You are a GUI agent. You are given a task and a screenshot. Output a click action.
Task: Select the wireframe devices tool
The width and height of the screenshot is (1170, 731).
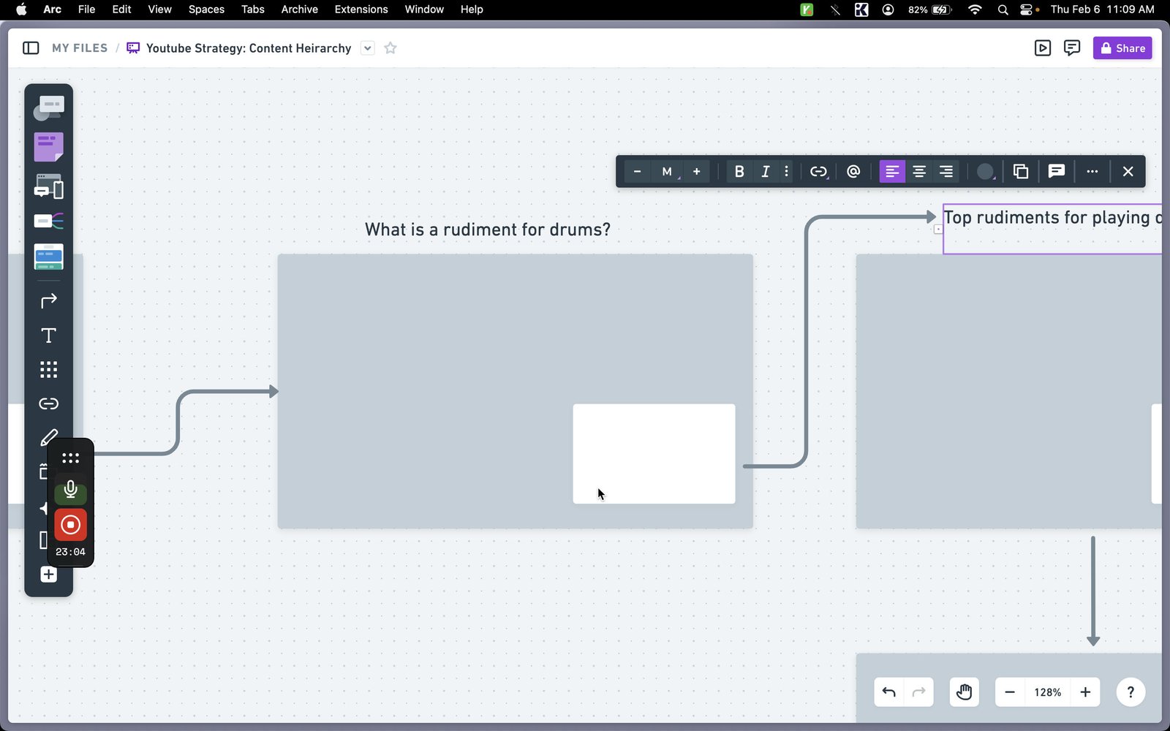(49, 186)
